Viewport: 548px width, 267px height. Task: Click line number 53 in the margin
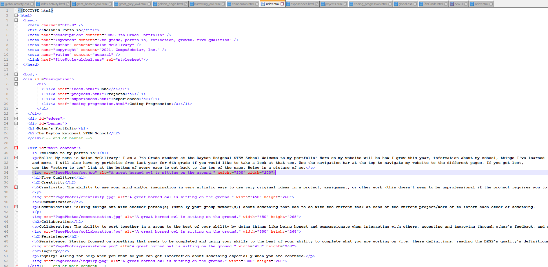coord(6,266)
